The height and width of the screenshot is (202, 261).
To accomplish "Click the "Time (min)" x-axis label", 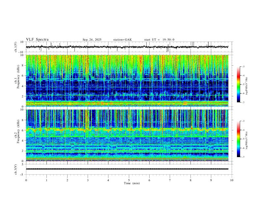I will click(132, 183).
